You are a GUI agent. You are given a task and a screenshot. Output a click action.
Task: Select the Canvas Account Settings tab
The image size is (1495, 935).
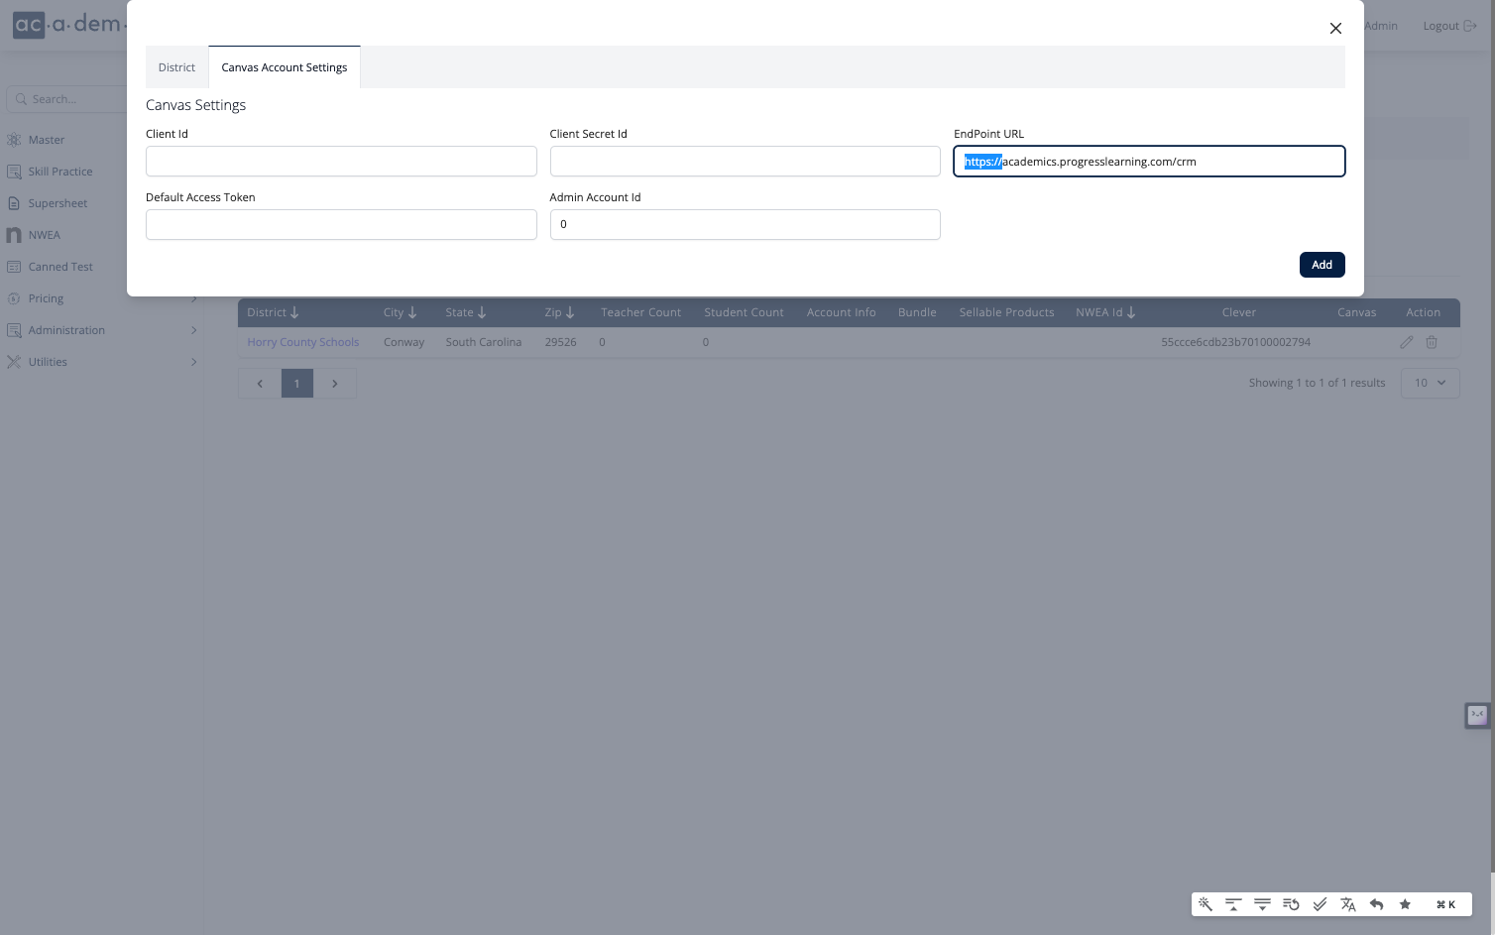click(x=285, y=67)
